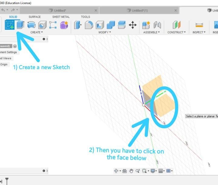Close the Untitled*(1) tab
The width and height of the screenshot is (218, 185).
(x=176, y=10)
